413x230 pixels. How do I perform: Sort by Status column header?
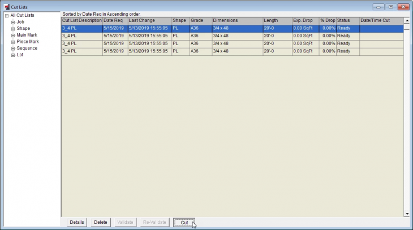click(x=348, y=20)
